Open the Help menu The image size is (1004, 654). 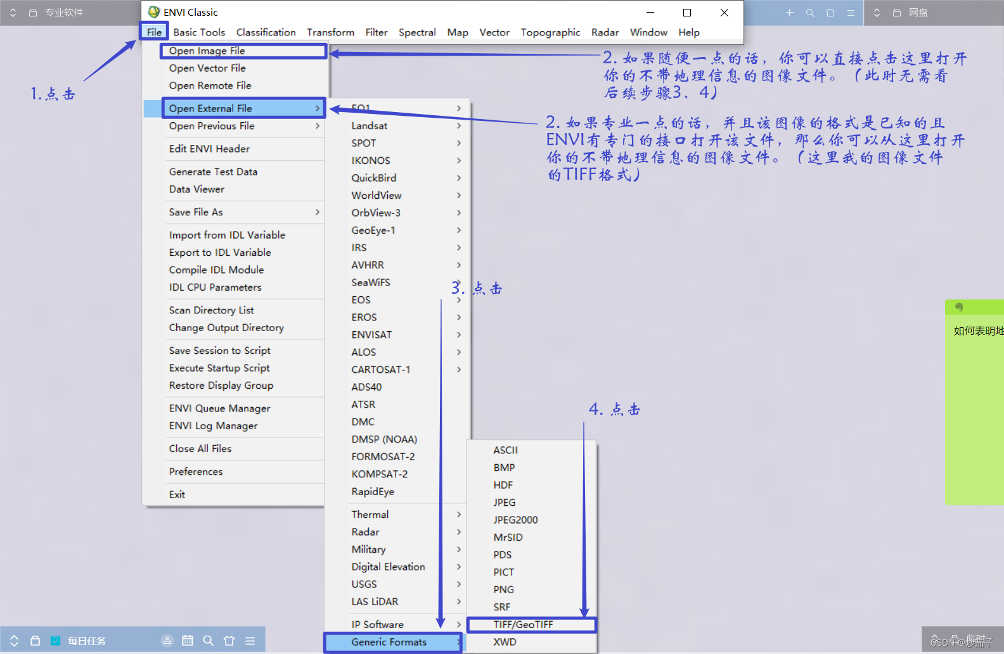[x=689, y=32]
